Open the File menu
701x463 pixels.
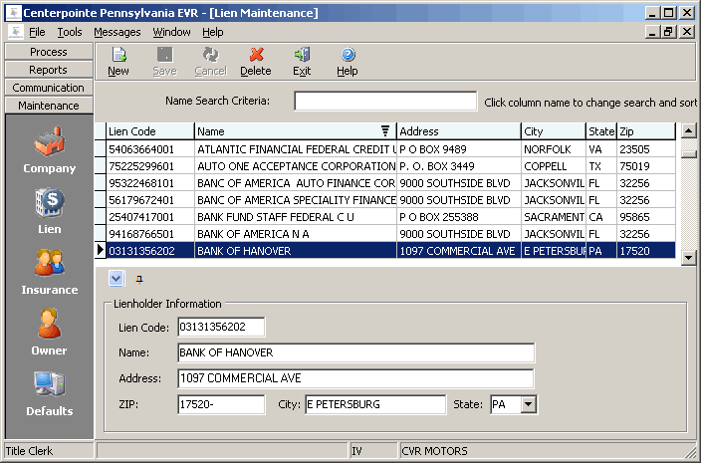tap(37, 32)
